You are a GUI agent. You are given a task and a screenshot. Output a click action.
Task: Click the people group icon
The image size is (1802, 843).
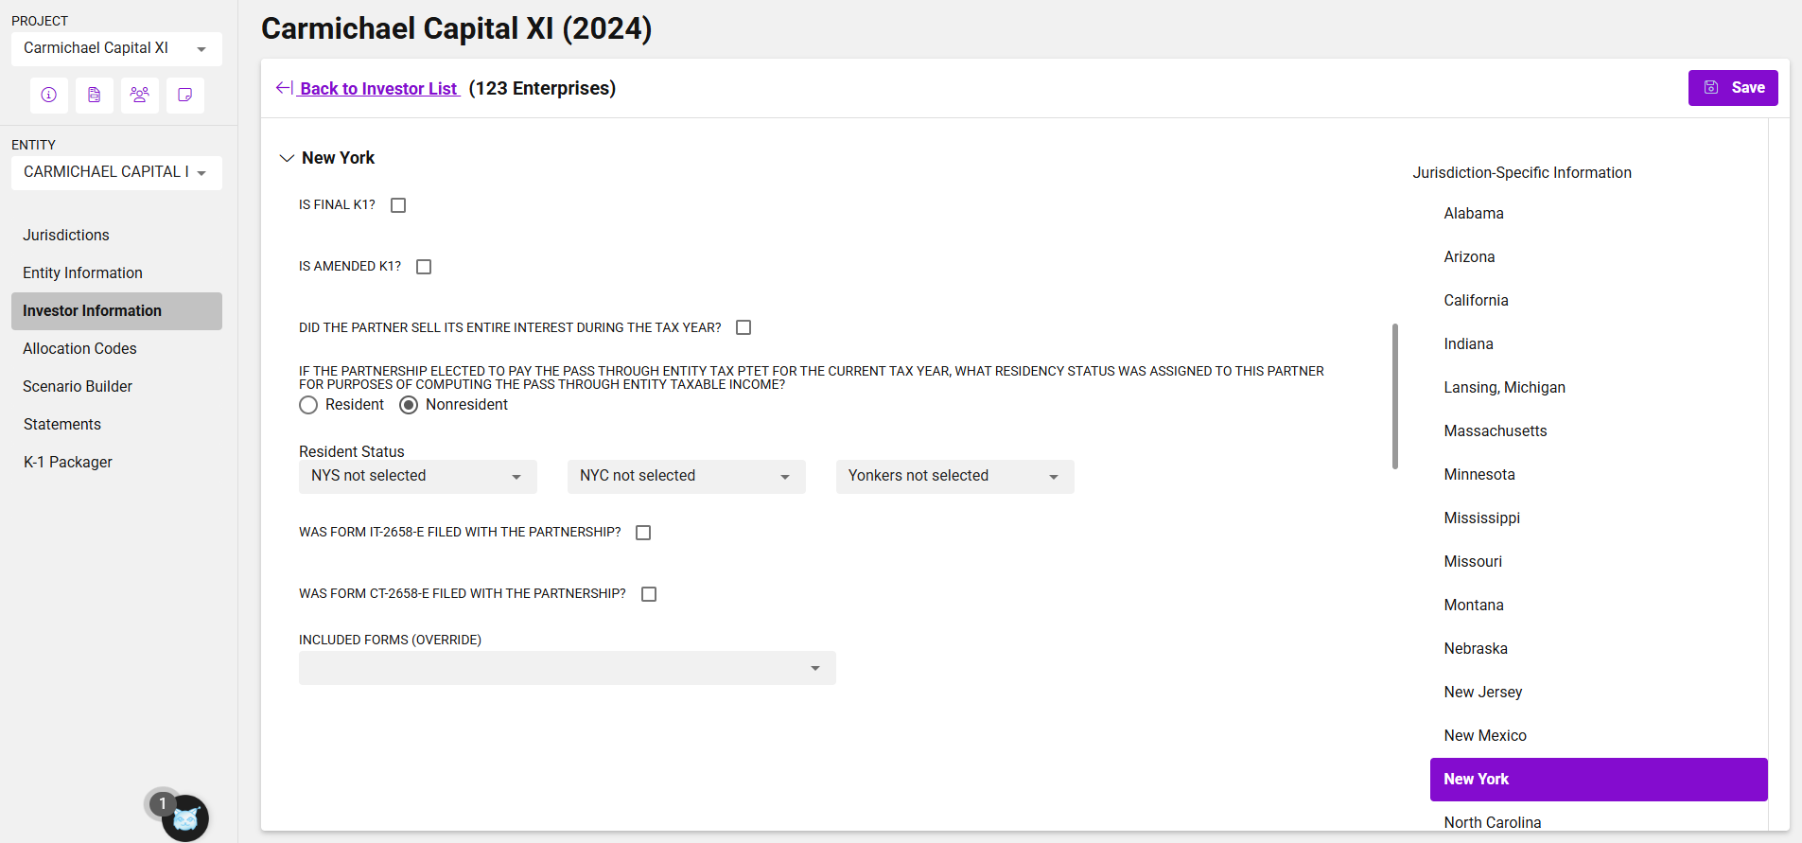tap(140, 95)
